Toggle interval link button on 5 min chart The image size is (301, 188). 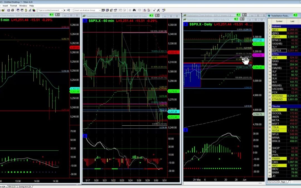tap(57, 15)
